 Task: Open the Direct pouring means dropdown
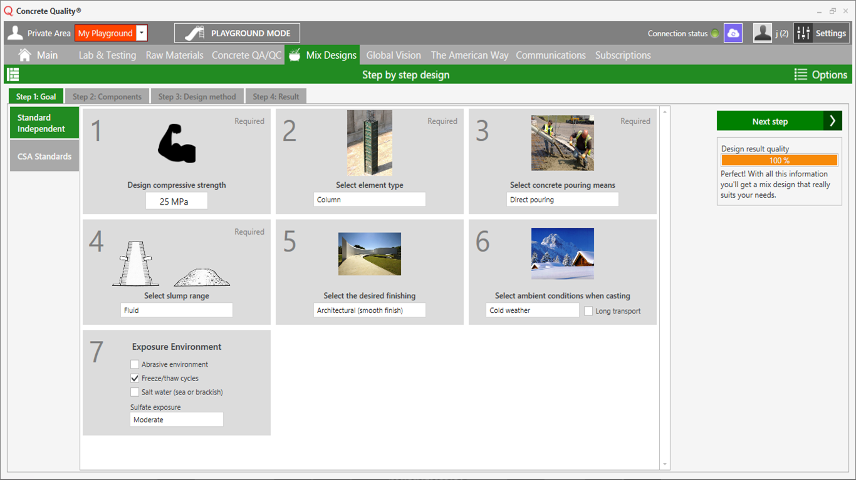pyautogui.click(x=563, y=200)
